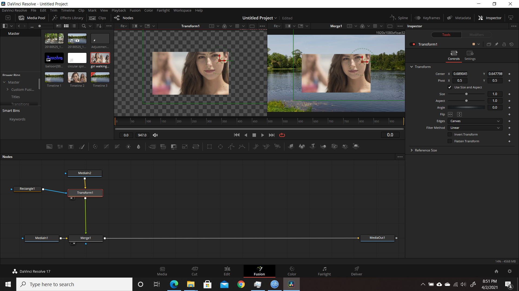This screenshot has width=519, height=291.
Task: Uncheck Use Size and Aspect
Action: click(x=450, y=87)
